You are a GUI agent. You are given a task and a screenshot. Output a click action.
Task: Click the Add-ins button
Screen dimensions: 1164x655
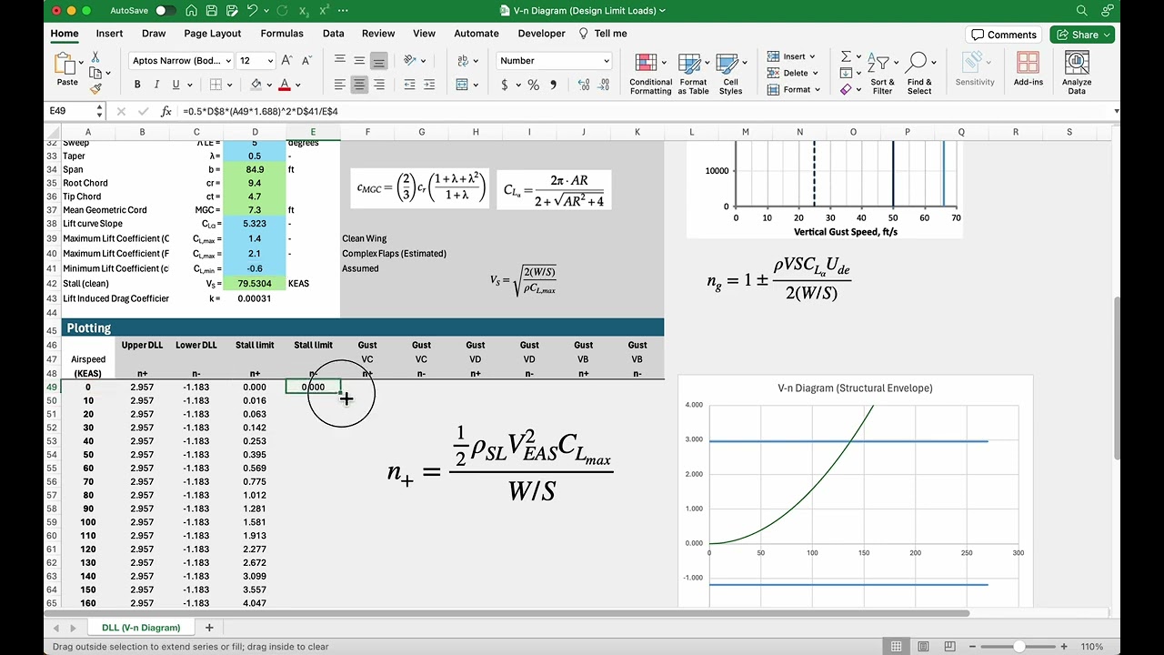(x=1029, y=69)
